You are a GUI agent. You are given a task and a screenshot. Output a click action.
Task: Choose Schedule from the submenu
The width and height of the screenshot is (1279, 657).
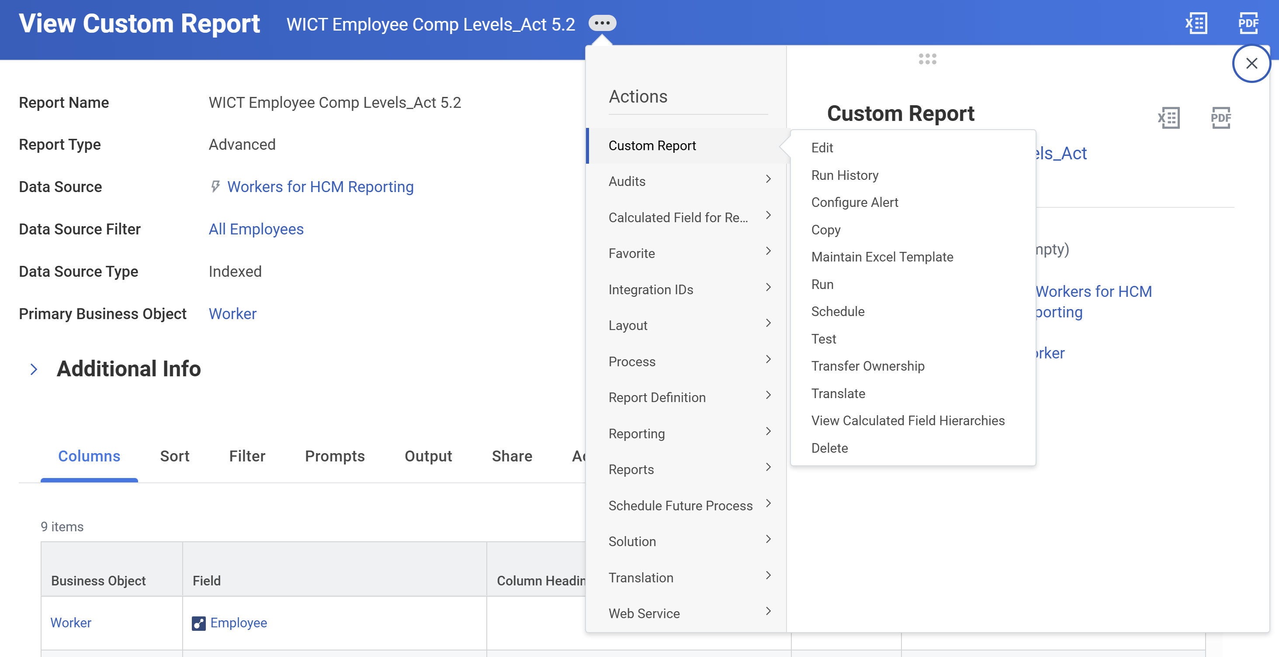point(838,311)
